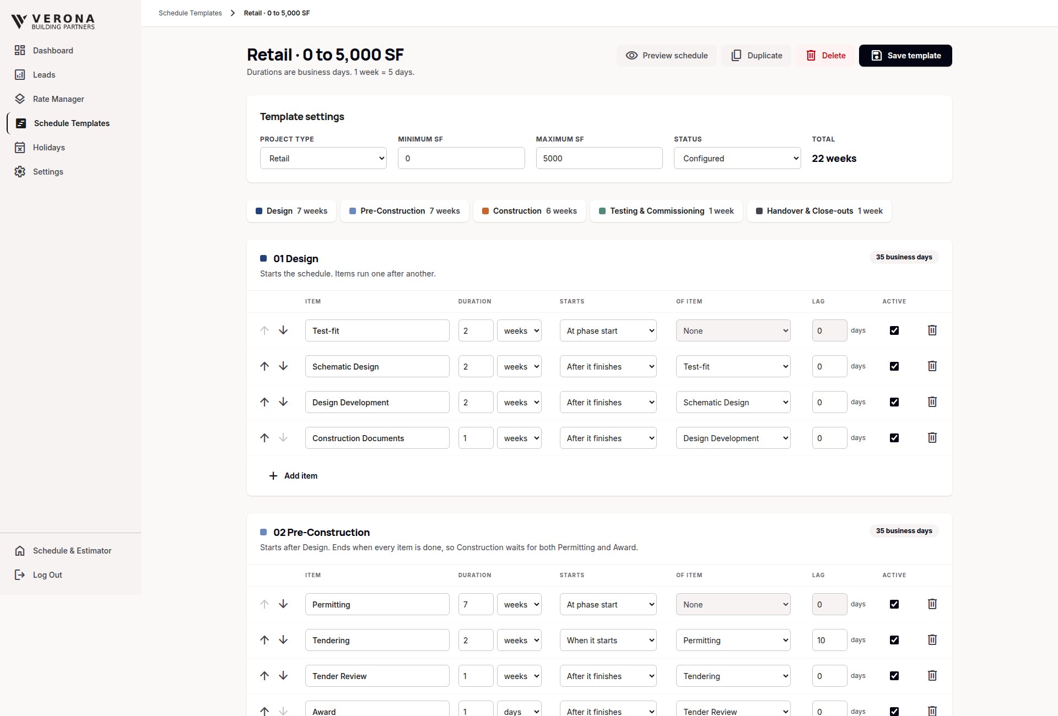
Task: Delete the Schematic Design row
Action: tap(932, 366)
